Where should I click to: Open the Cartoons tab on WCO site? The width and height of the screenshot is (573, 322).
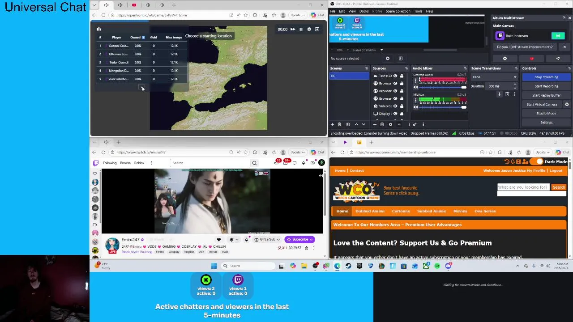point(401,211)
